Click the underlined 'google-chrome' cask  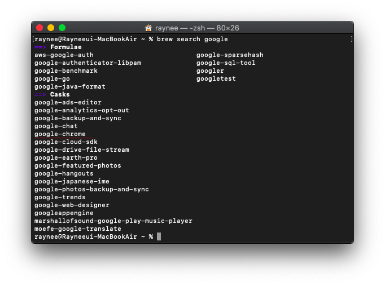click(60, 134)
